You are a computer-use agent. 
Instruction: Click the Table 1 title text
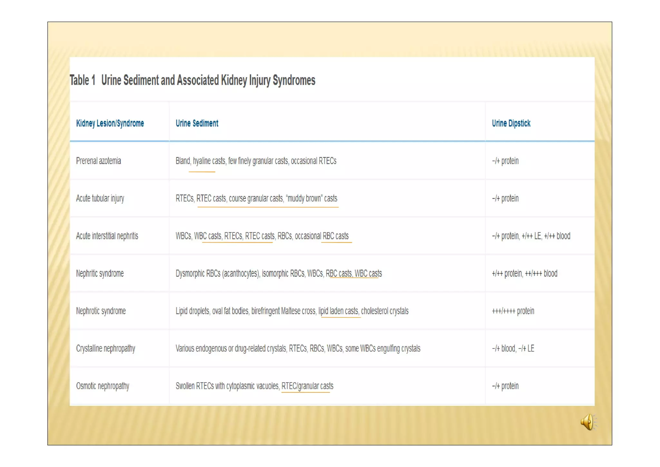click(192, 80)
